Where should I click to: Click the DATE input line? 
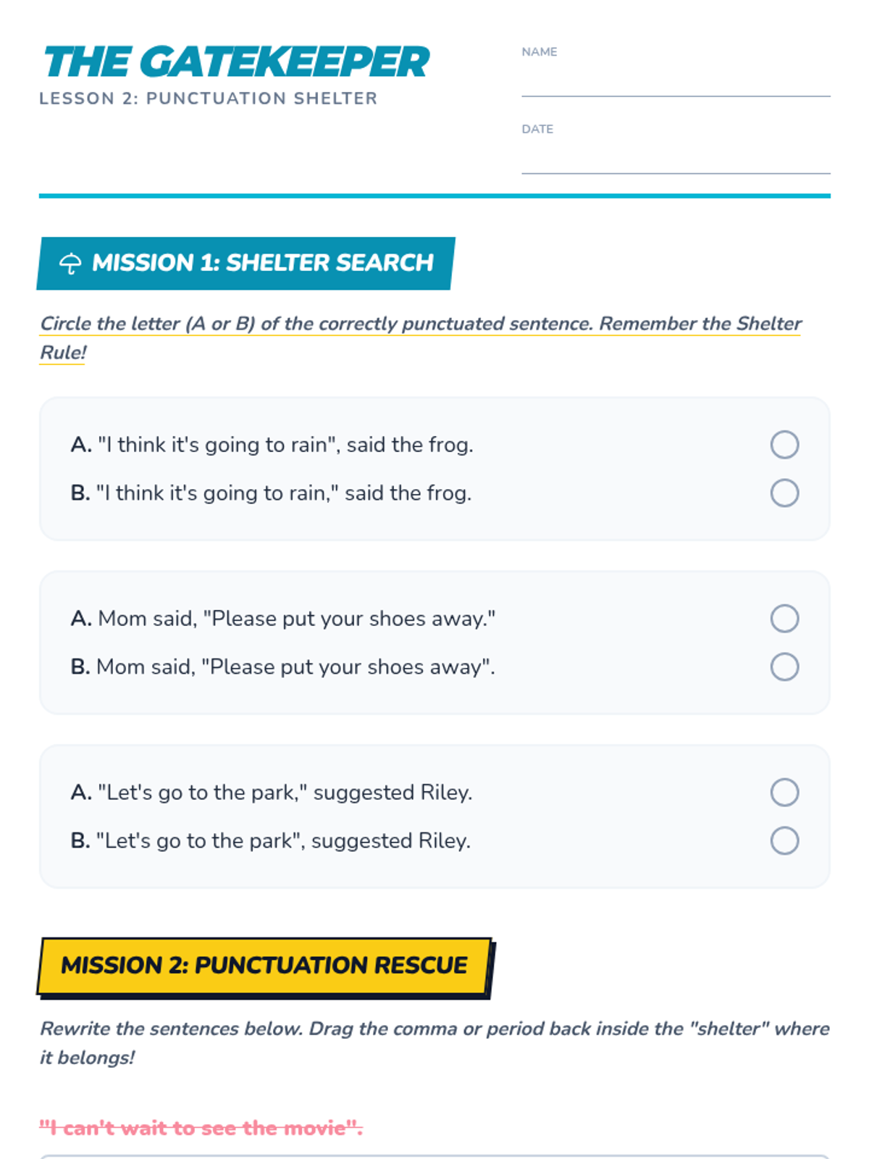click(676, 158)
